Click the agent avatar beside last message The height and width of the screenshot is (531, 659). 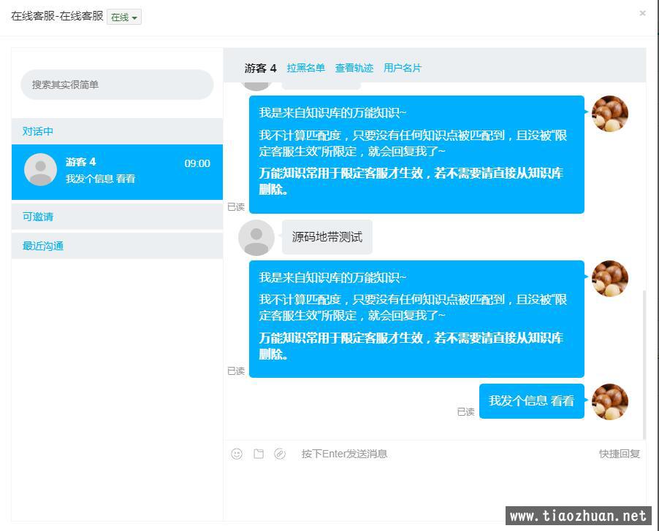pyautogui.click(x=610, y=402)
